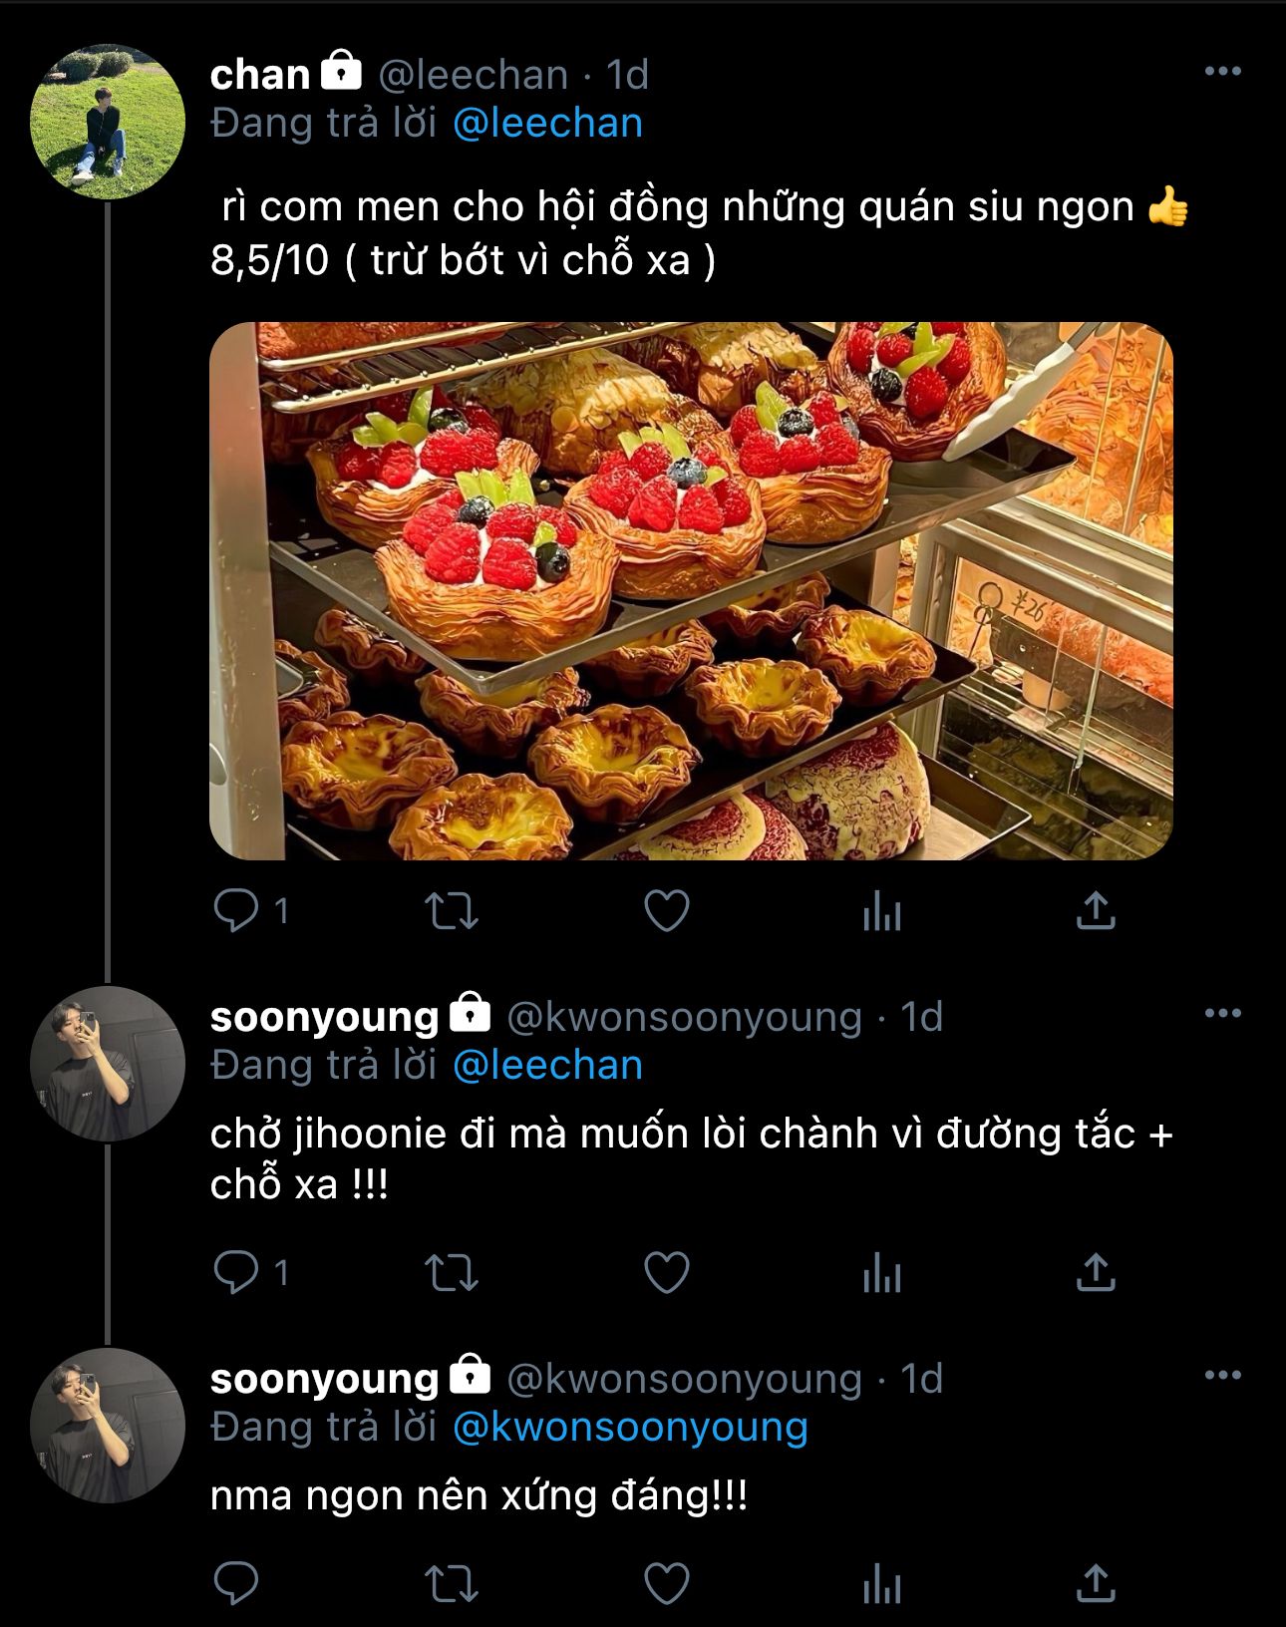Open replies on chan's pastry tweet
Screen dimensions: 1286x1627
237,910
